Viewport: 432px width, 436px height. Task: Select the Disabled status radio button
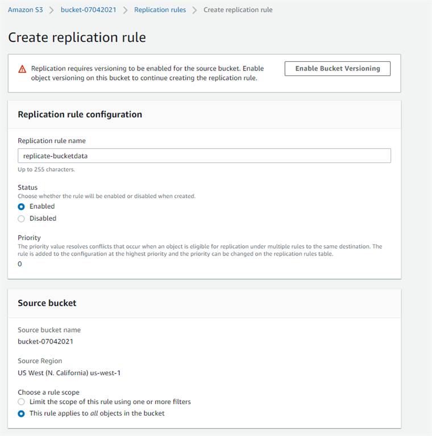pos(21,219)
